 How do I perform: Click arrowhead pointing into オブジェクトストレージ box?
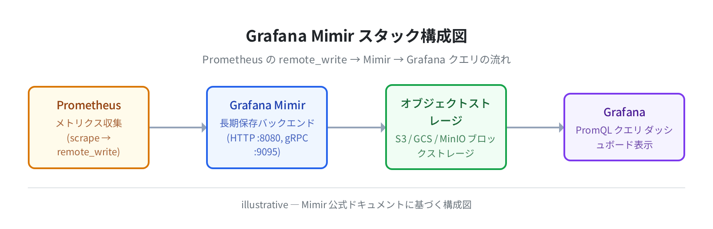point(383,128)
